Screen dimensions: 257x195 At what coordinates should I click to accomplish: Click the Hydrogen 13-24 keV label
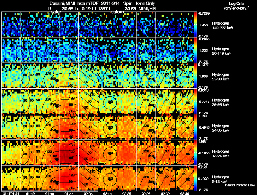coord(220,154)
